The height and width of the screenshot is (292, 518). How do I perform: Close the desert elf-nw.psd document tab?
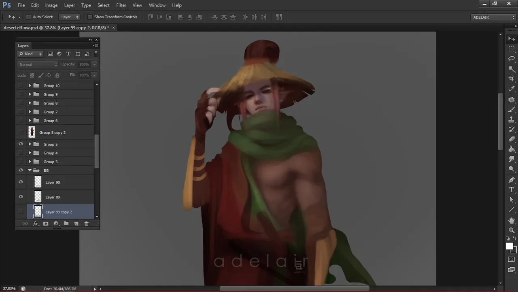[114, 28]
